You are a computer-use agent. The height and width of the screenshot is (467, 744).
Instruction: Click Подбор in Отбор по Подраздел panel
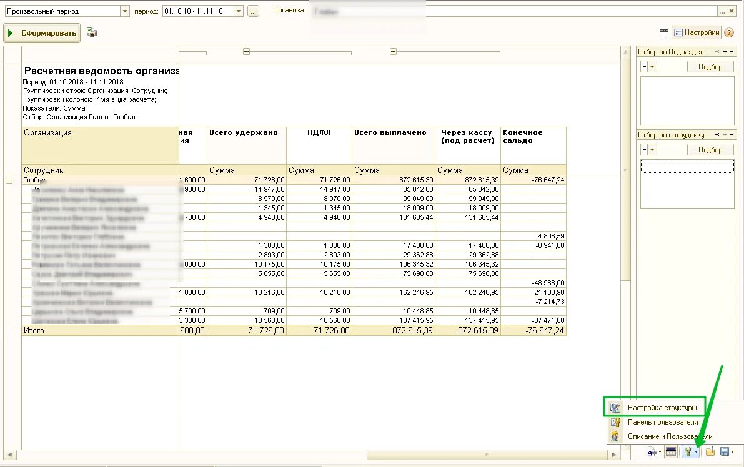(710, 67)
